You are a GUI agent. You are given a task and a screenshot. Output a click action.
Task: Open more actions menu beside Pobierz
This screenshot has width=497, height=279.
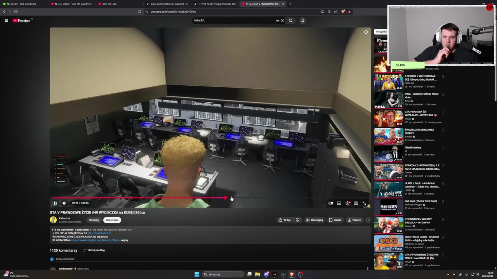pos(368,220)
